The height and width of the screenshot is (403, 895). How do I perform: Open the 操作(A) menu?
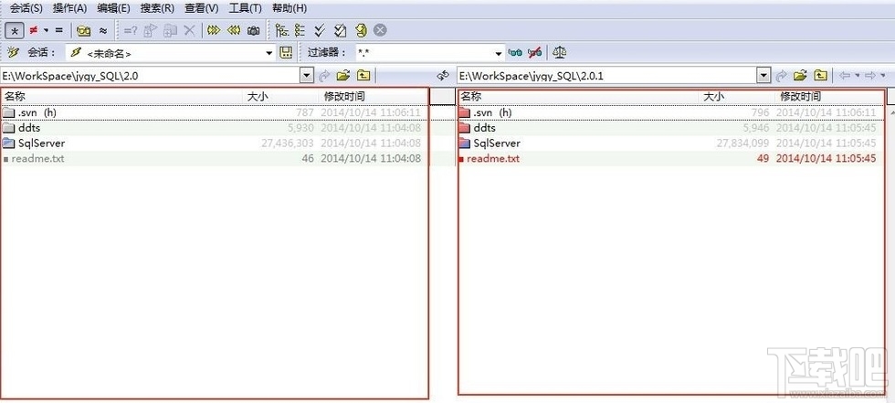coord(69,8)
